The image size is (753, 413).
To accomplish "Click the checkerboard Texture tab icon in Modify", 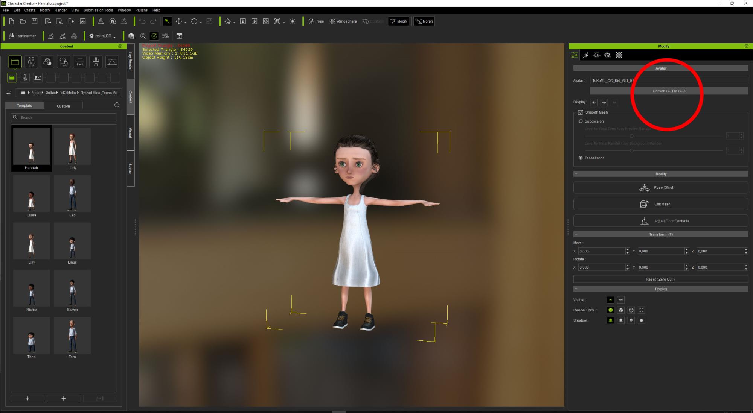I will 619,55.
